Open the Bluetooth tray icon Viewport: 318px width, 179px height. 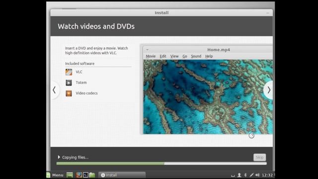click(x=245, y=175)
